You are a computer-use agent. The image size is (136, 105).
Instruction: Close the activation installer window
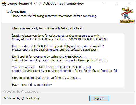(x=129, y=4)
